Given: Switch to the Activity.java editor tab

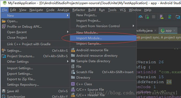Looking at the screenshot, I should coord(145,31).
